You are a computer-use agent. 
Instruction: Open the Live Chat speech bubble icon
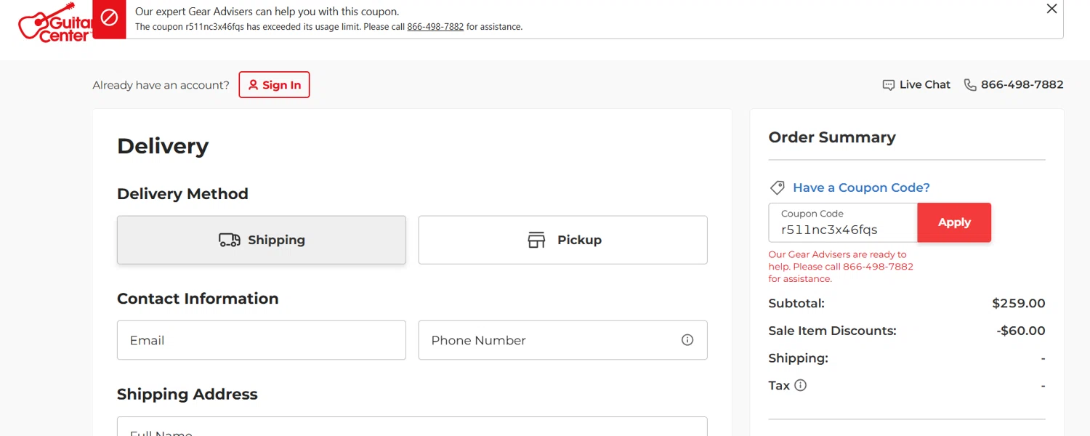(888, 85)
